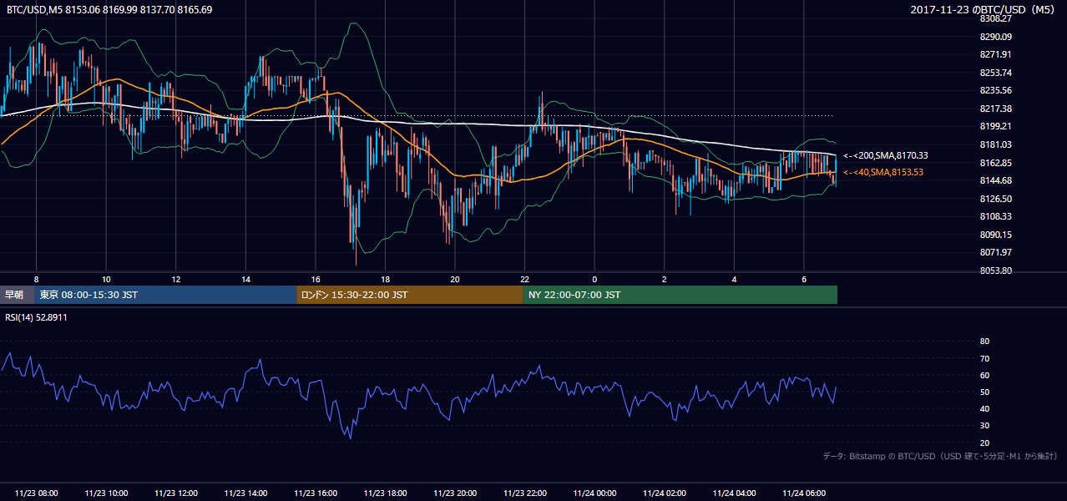Viewport: 1067px width, 501px height.
Task: Click the 8071.97 price axis label
Action: [x=995, y=252]
